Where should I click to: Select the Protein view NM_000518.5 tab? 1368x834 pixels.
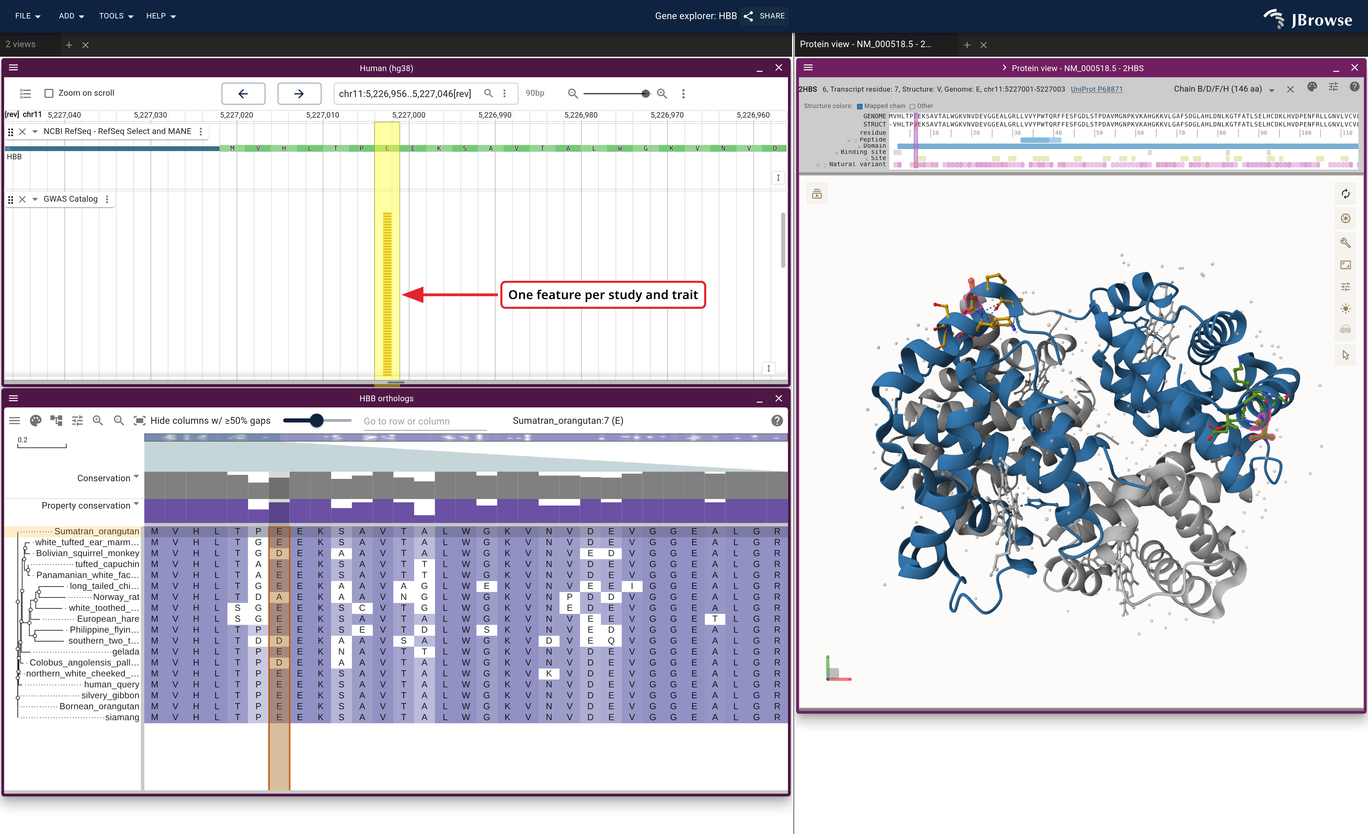[866, 44]
